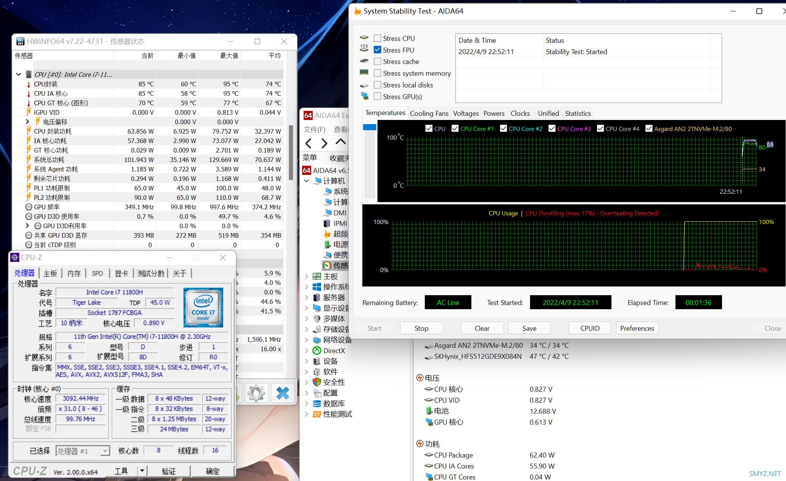Select the 安全性 shield tree item

point(330,382)
